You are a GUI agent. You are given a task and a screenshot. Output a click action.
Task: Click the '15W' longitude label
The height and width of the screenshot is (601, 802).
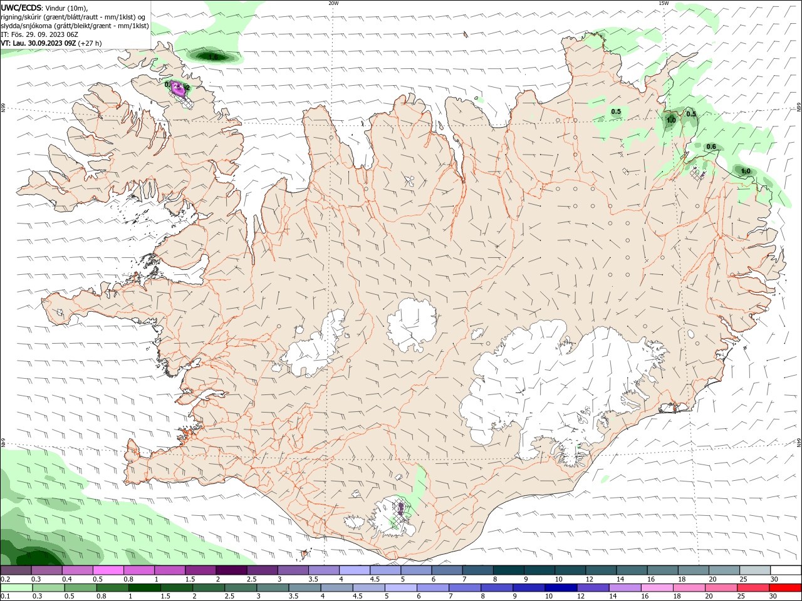pos(664,3)
